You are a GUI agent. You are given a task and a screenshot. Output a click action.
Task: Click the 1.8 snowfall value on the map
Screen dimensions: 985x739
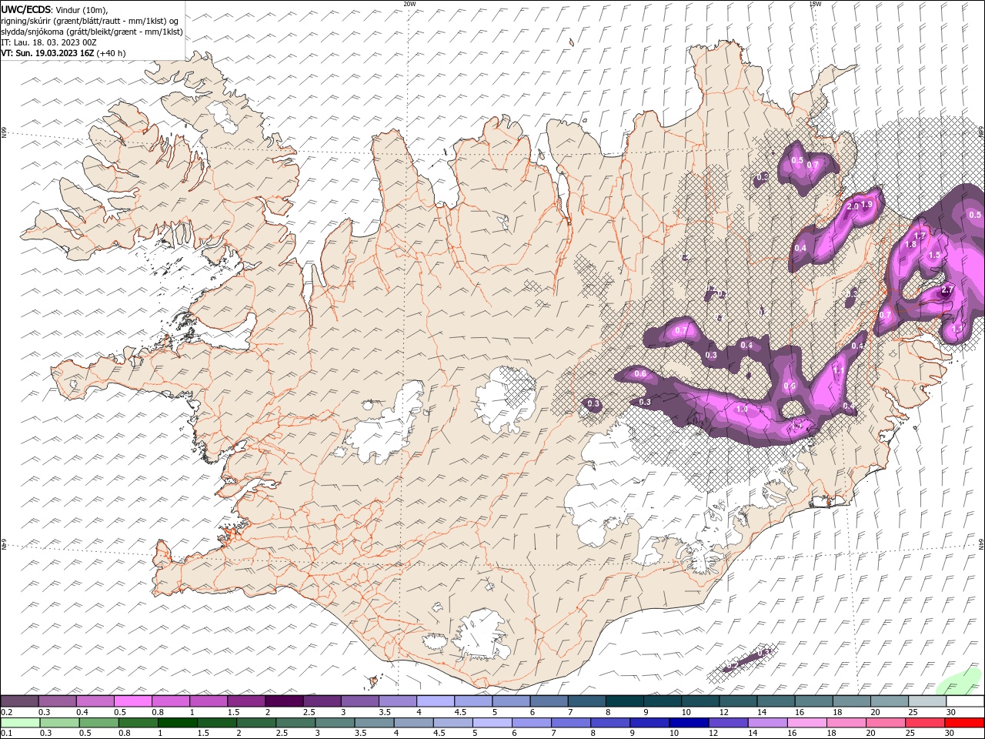[910, 244]
